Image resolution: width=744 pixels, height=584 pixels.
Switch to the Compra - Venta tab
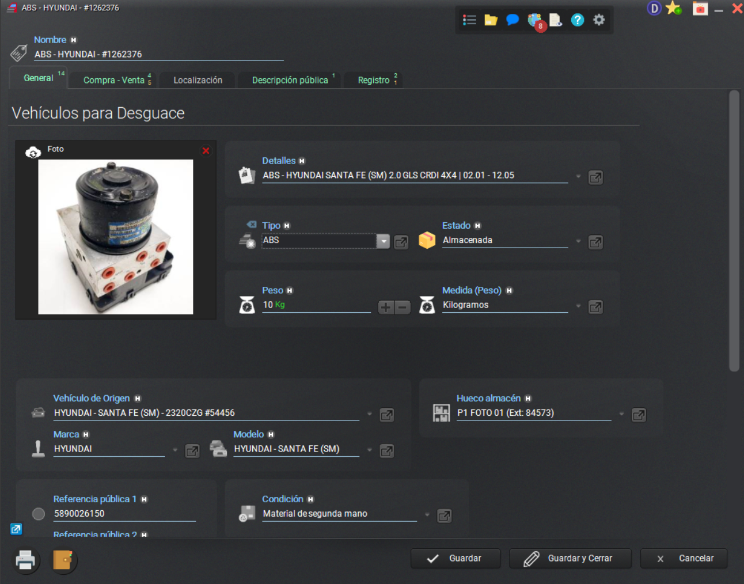(114, 80)
